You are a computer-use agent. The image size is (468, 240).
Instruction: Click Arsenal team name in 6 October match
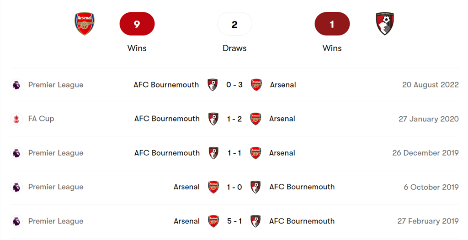(186, 187)
